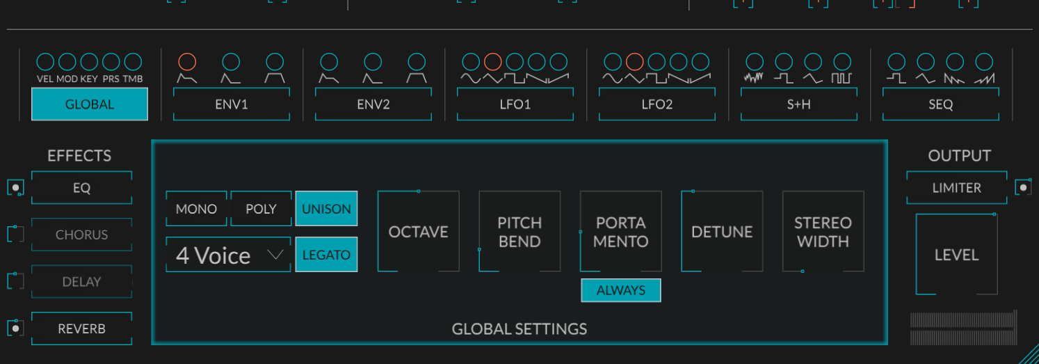Enable the Chorus effect power toggle

[x=15, y=235]
